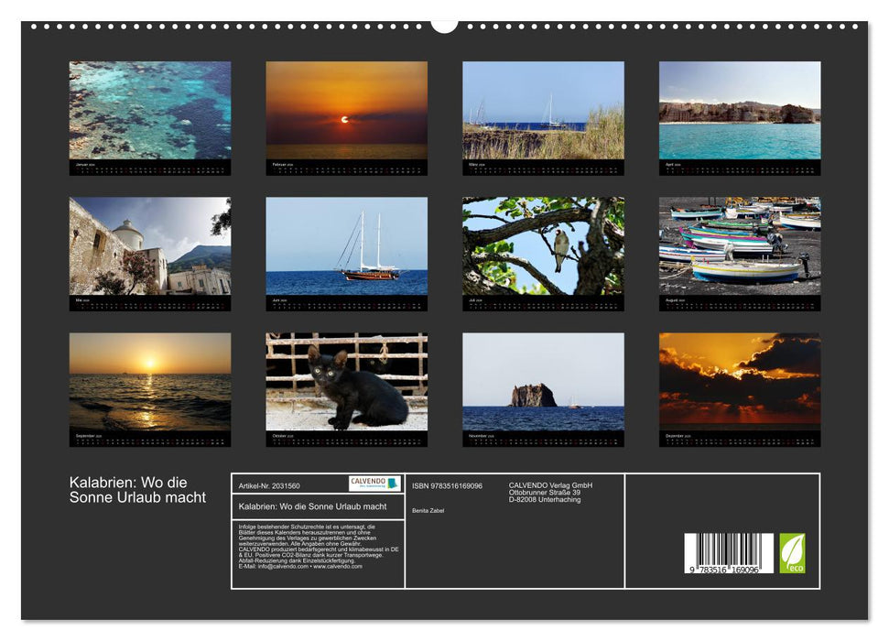Click the info@calvendo.com email link
This screenshot has height=641, width=889.
point(279,566)
